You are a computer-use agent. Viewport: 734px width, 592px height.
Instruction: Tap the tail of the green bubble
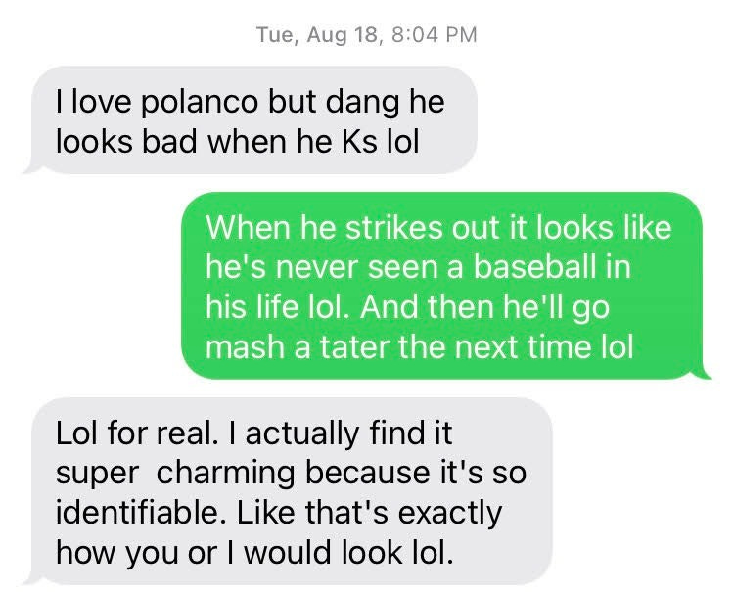click(703, 373)
